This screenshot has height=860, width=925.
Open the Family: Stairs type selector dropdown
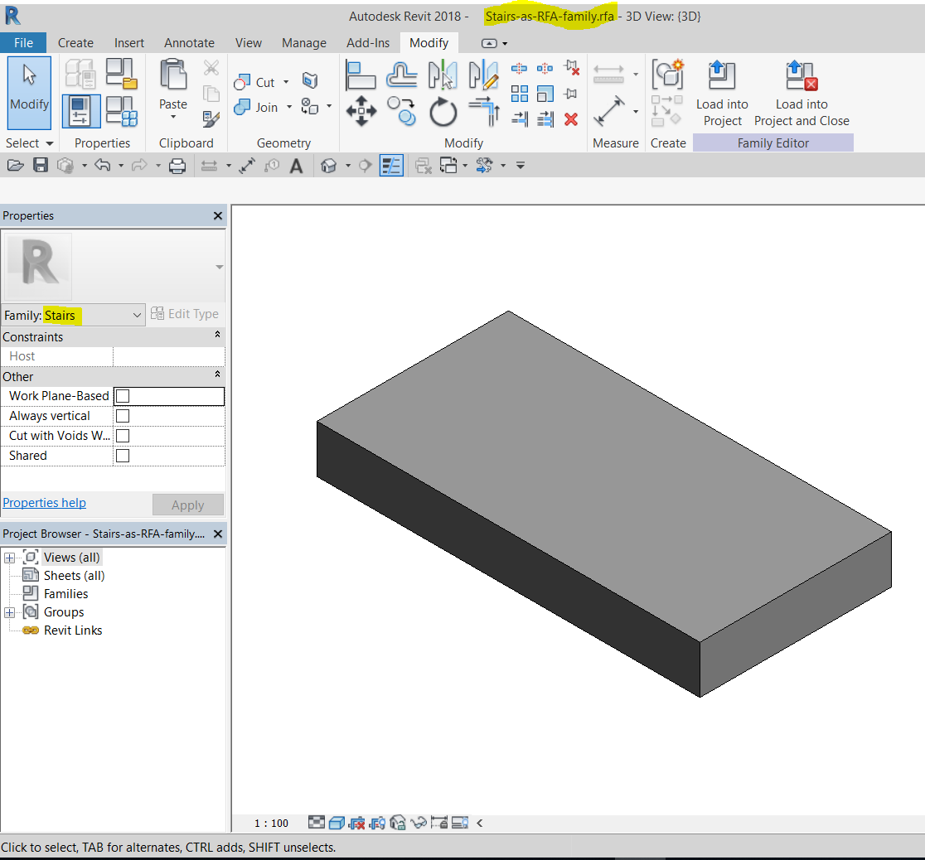(x=73, y=315)
